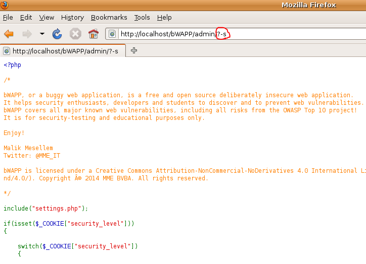Click the 'Enjoy!' comment line
This screenshot has width=366, height=264.
click(14, 133)
